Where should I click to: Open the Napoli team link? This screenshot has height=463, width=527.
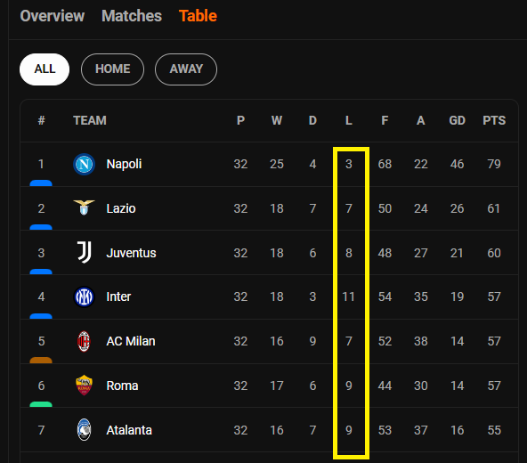[124, 164]
